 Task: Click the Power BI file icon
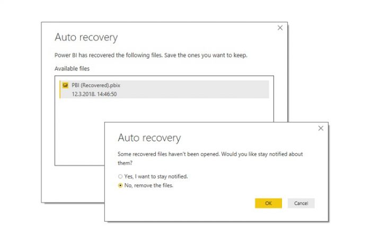point(65,85)
